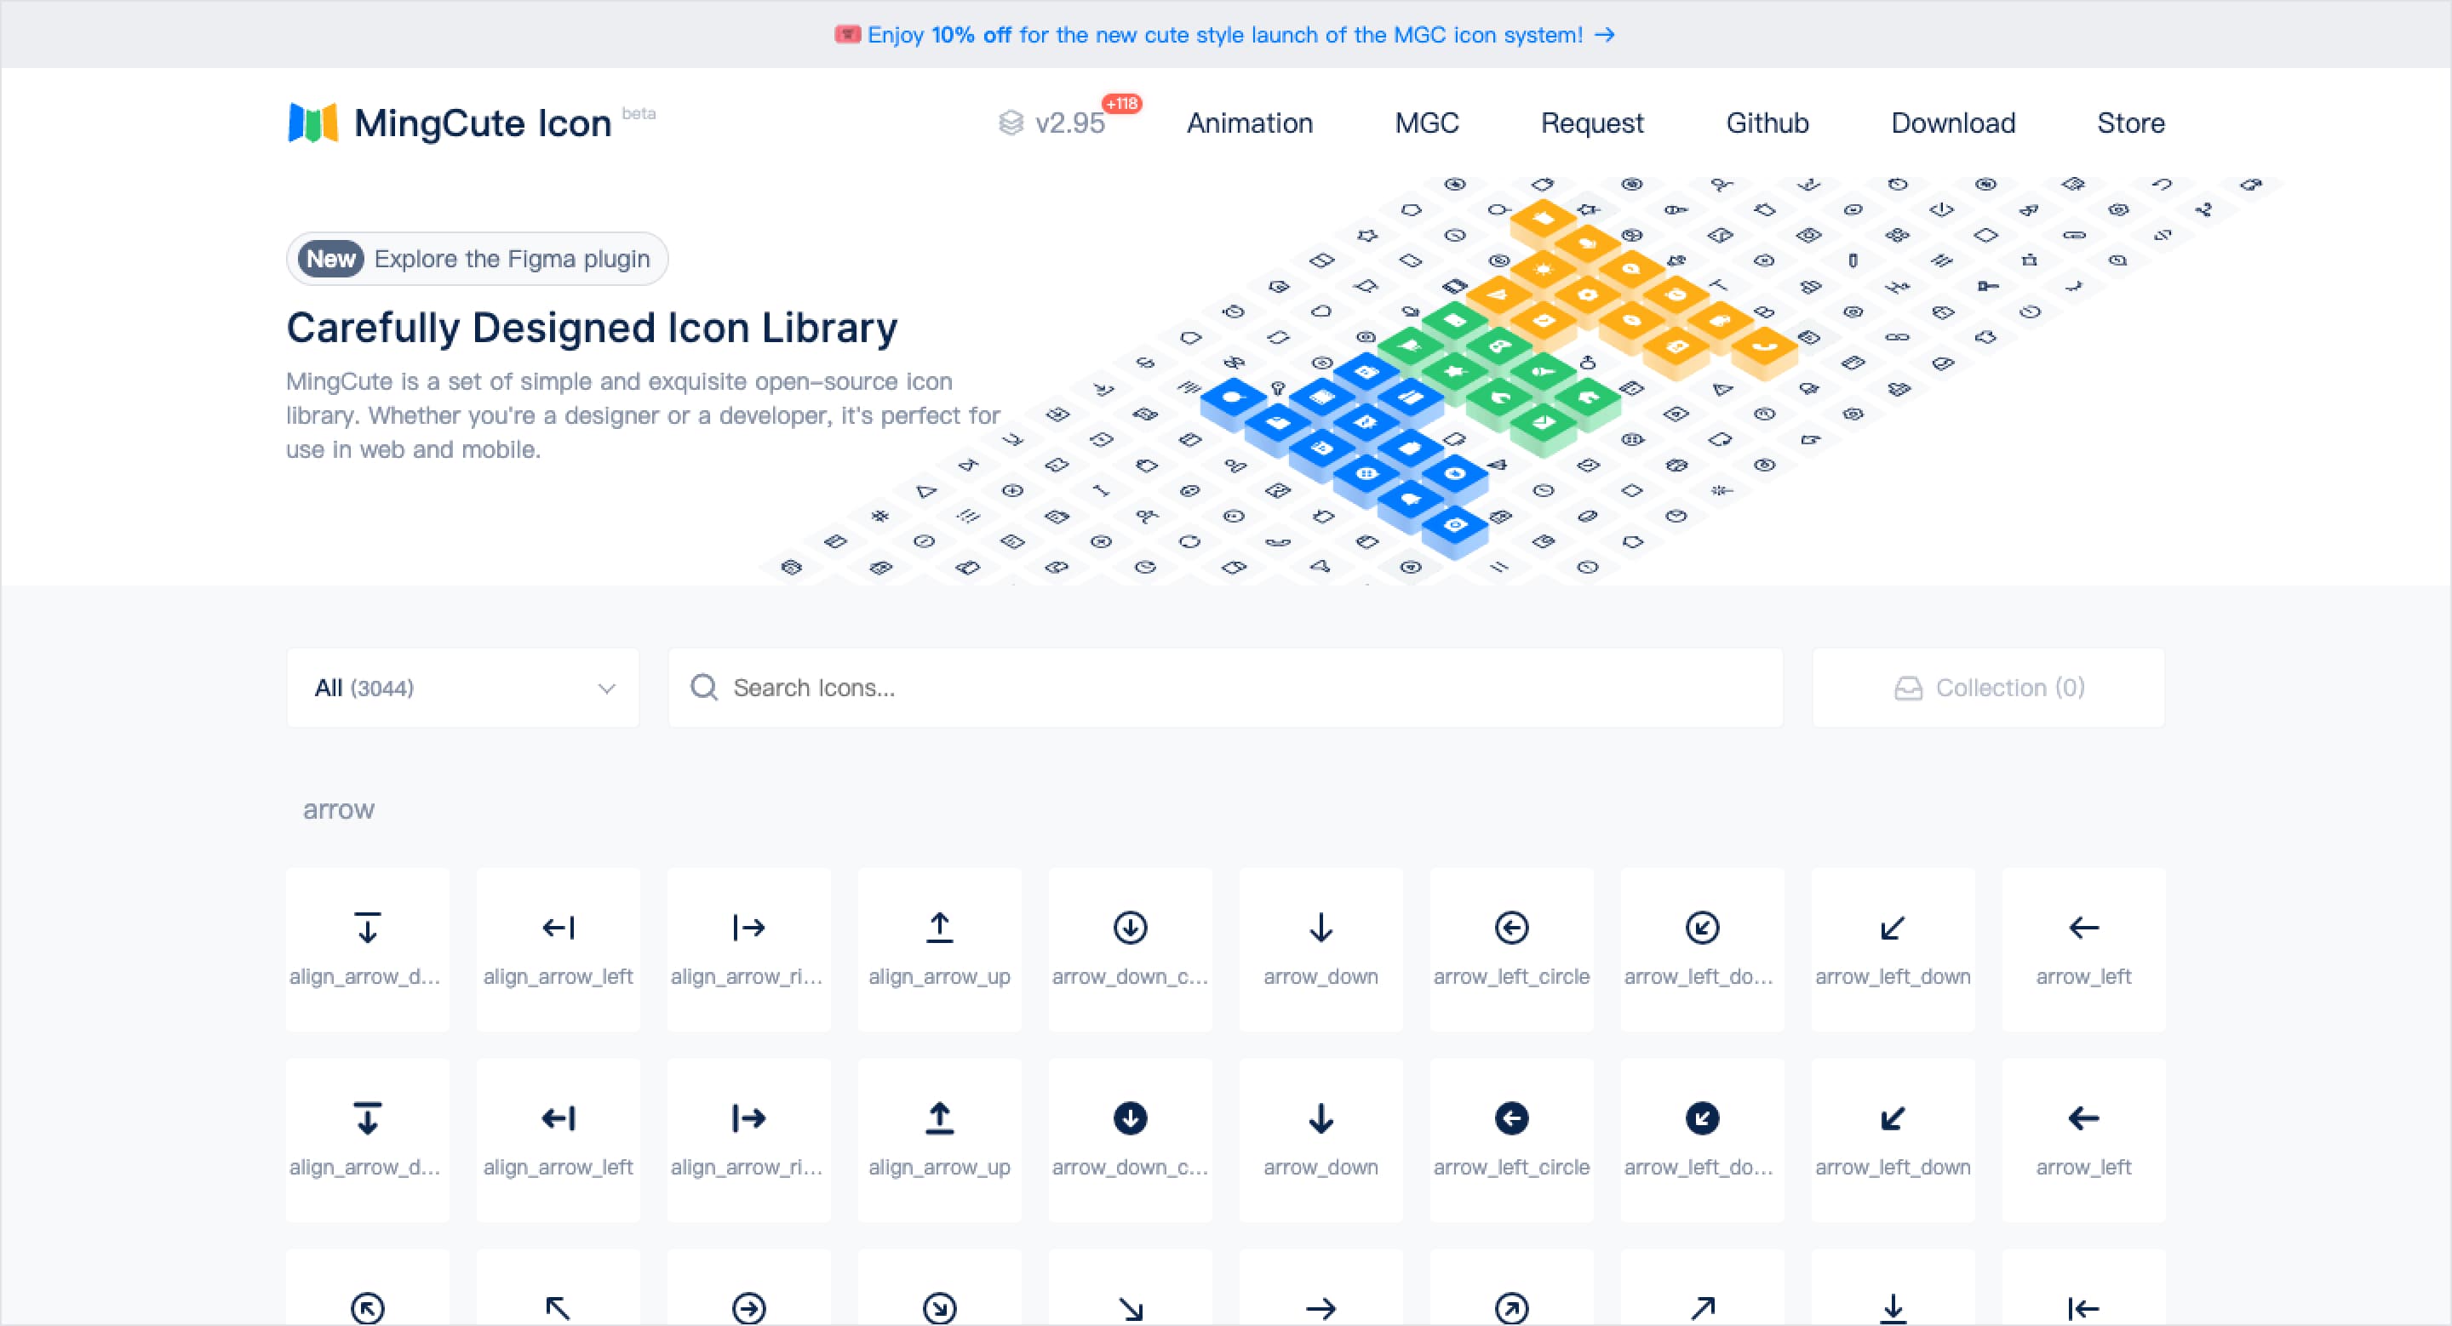Image resolution: width=2452 pixels, height=1326 pixels.
Task: Click the MingCute Icon logo
Action: click(450, 123)
